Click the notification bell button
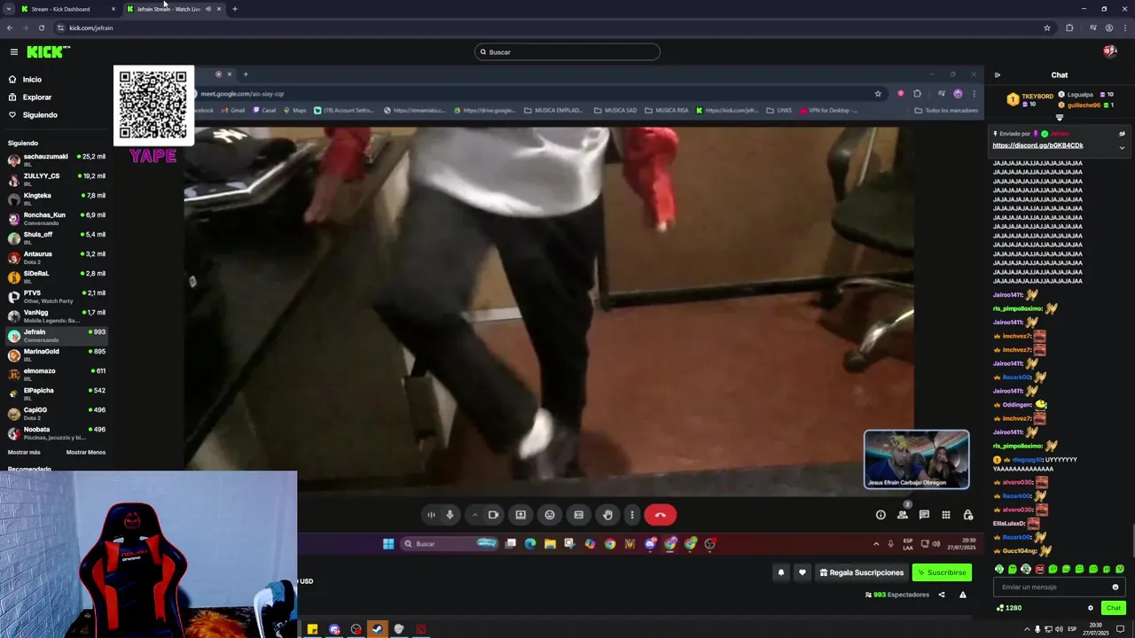The height and width of the screenshot is (638, 1135). [781, 572]
